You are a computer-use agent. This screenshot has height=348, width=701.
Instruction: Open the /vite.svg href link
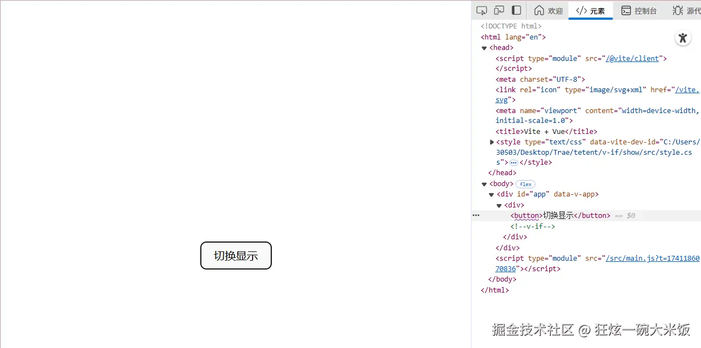tap(687, 89)
